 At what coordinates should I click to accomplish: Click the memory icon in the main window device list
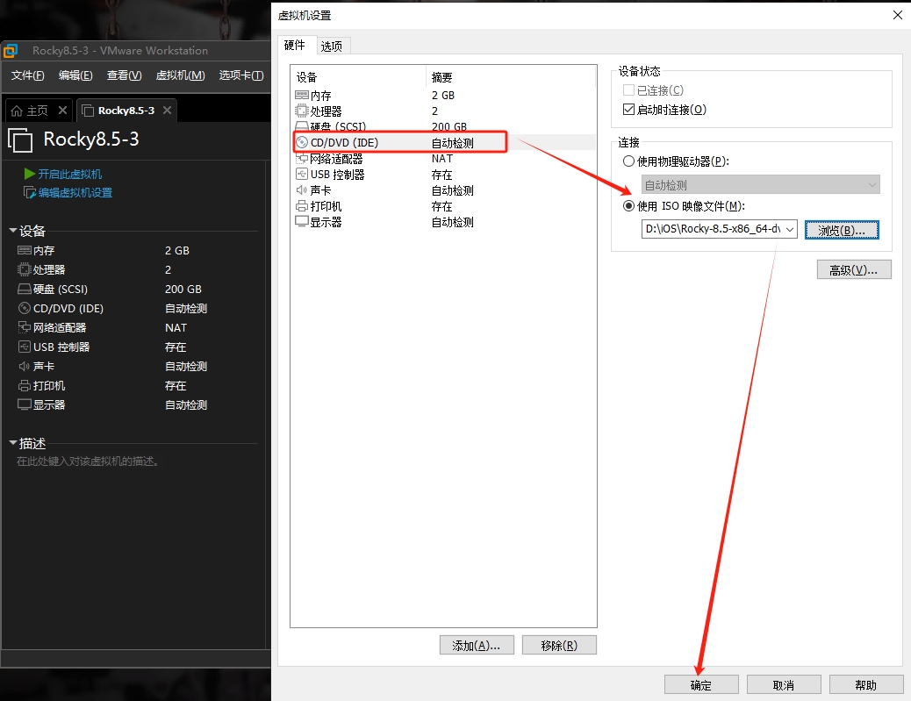pyautogui.click(x=25, y=250)
